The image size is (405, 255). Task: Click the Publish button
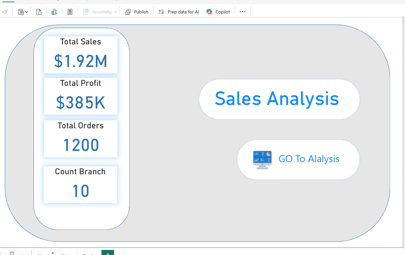point(137,12)
